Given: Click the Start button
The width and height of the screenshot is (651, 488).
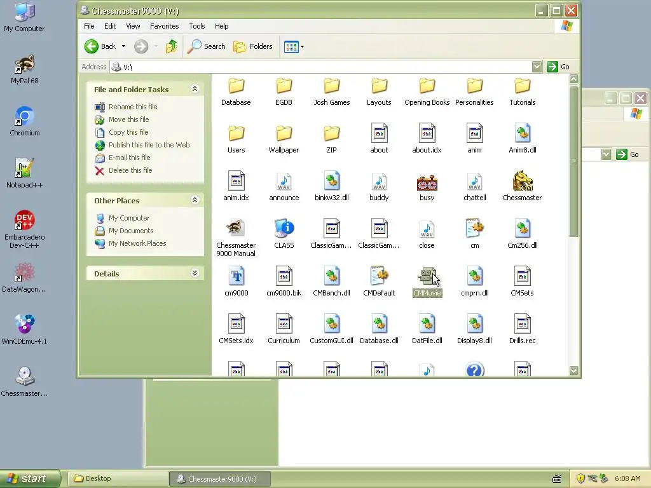Looking at the screenshot, I should (30, 478).
